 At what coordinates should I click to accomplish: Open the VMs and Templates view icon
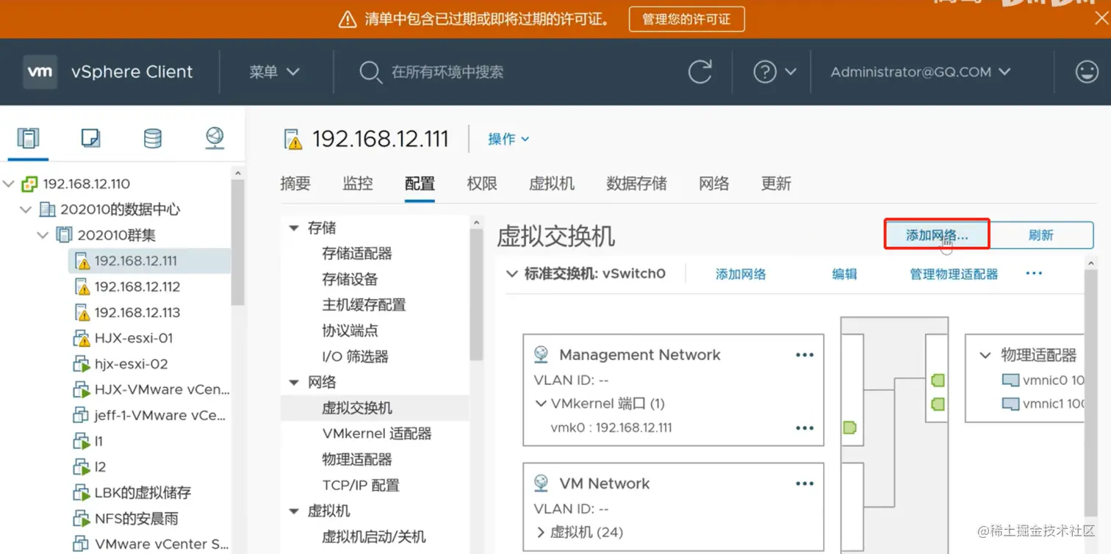[90, 137]
